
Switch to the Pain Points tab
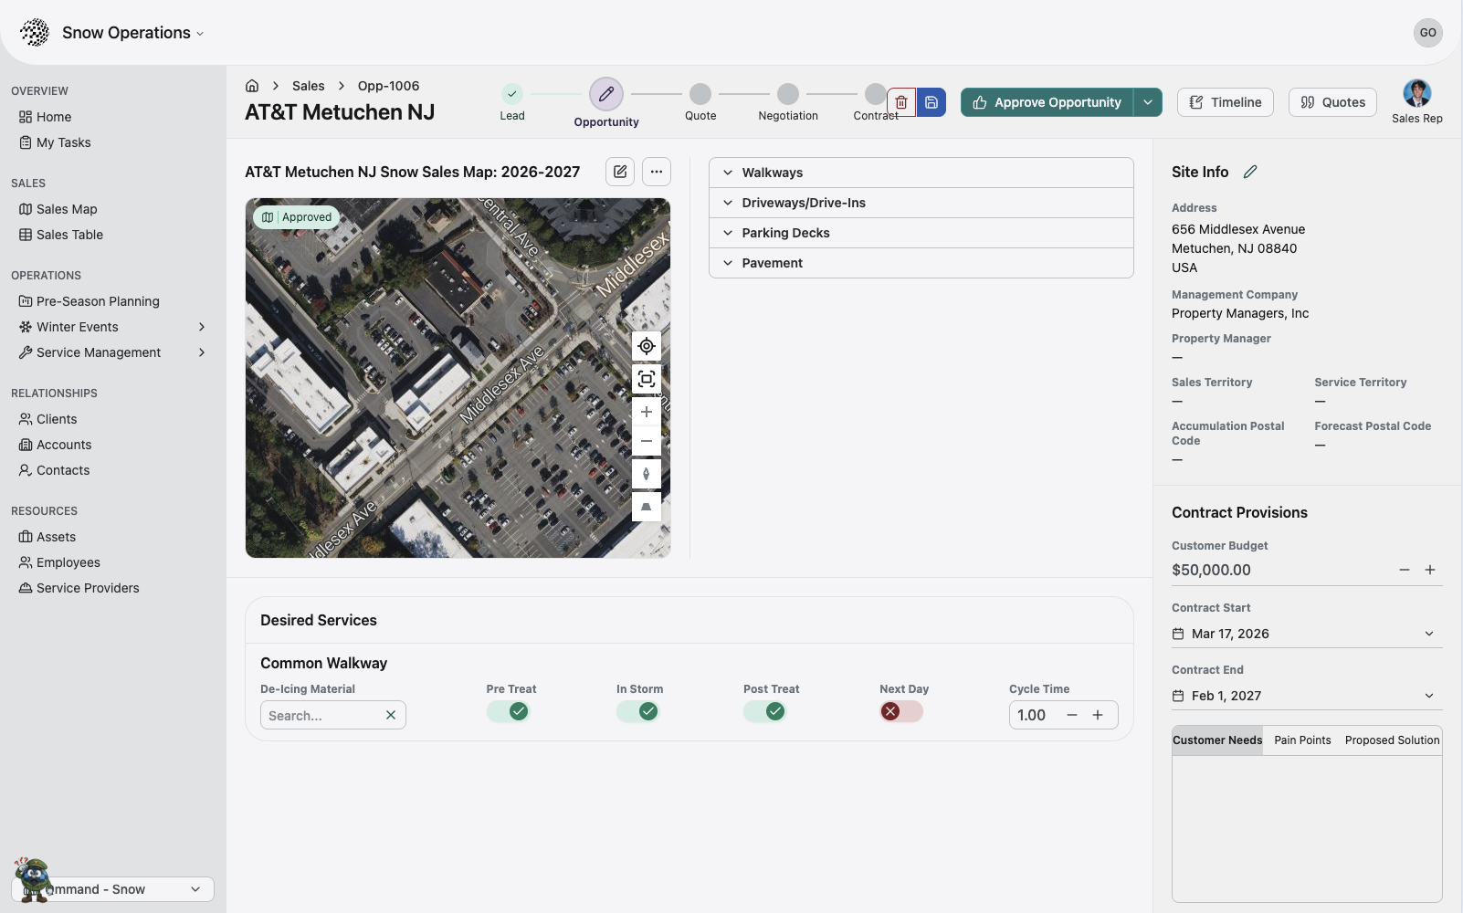(x=1302, y=740)
